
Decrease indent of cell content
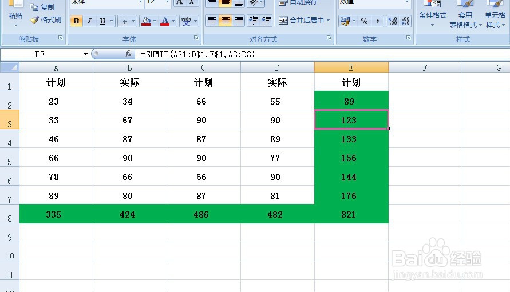pos(254,21)
